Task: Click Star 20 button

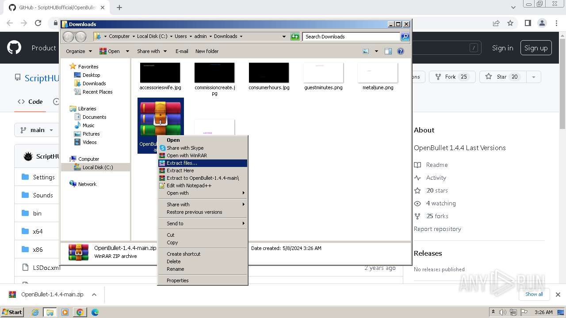Action: pos(502,77)
